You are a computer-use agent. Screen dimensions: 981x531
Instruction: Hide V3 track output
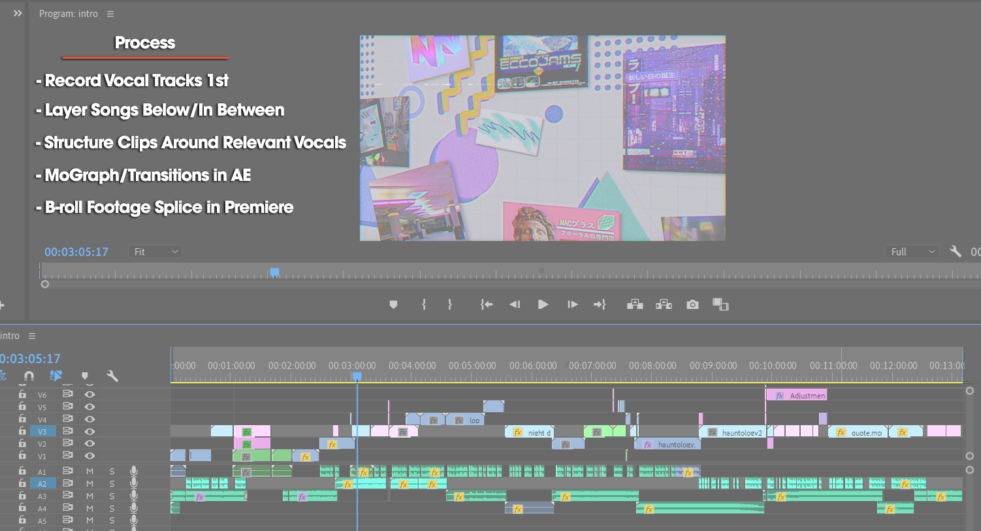tap(89, 431)
